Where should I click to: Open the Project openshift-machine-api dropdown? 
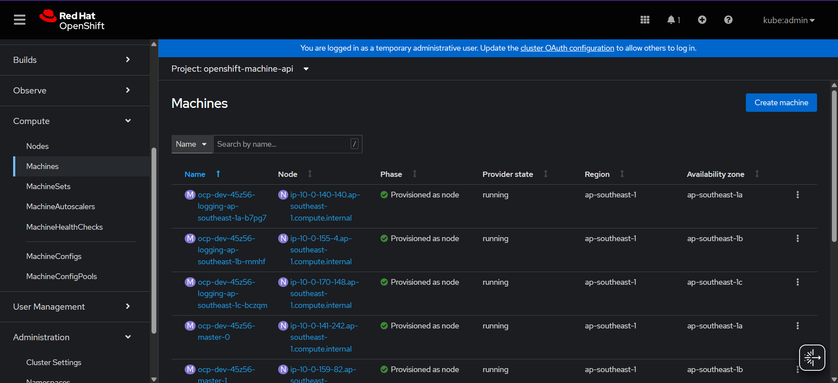coord(240,69)
